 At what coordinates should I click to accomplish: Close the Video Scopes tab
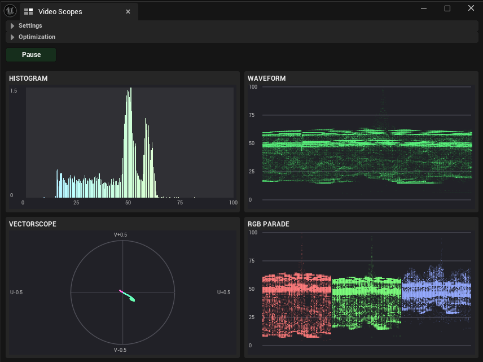click(x=128, y=12)
